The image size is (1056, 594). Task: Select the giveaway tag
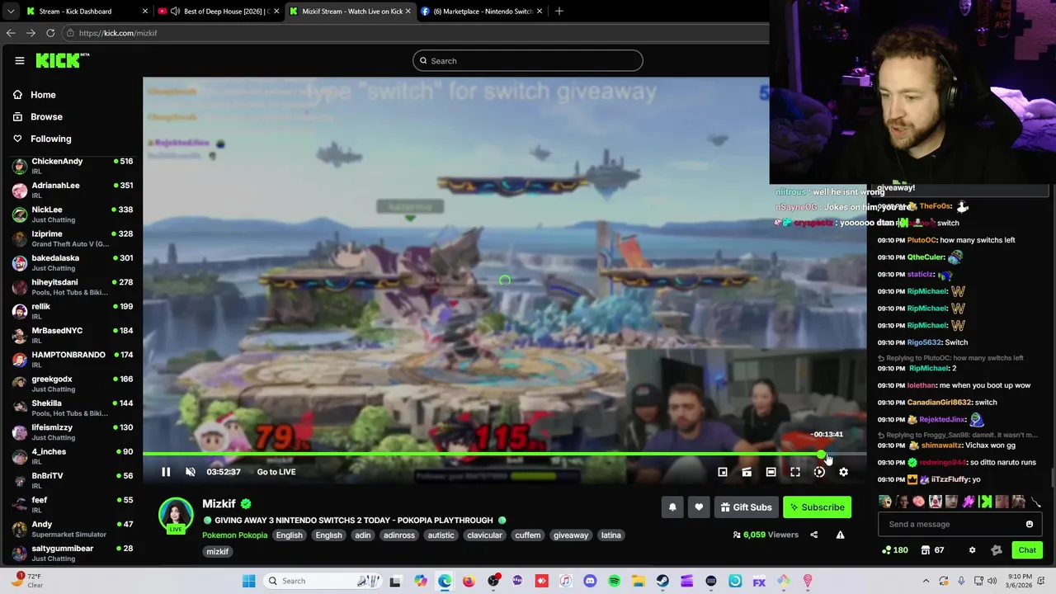[x=571, y=535]
